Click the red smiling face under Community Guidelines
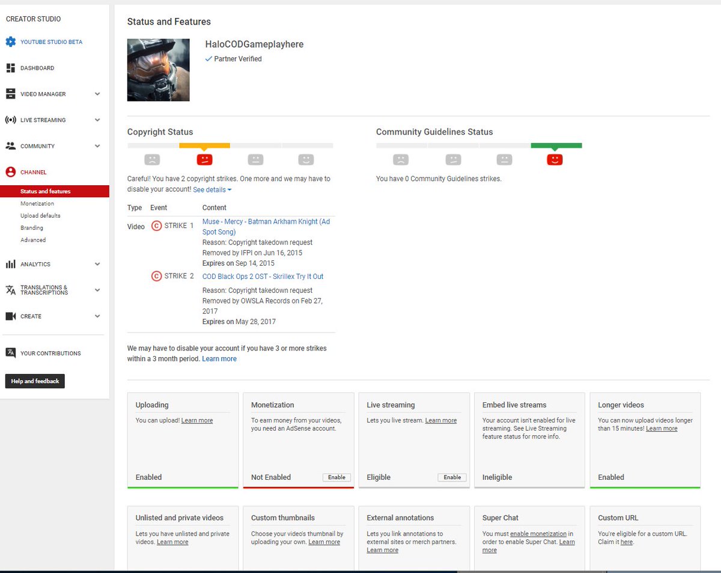The width and height of the screenshot is (721, 573). pyautogui.click(x=555, y=159)
